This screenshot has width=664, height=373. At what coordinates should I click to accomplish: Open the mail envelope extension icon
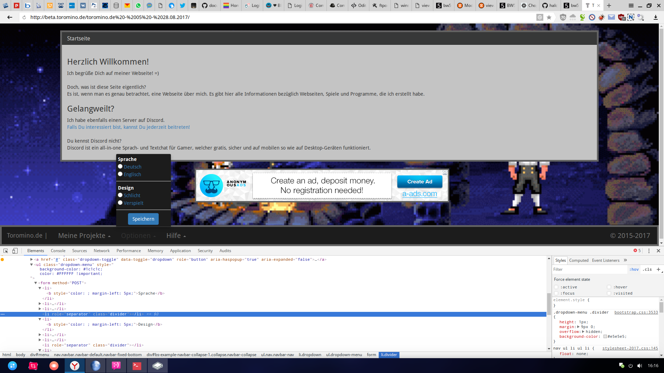(x=611, y=17)
